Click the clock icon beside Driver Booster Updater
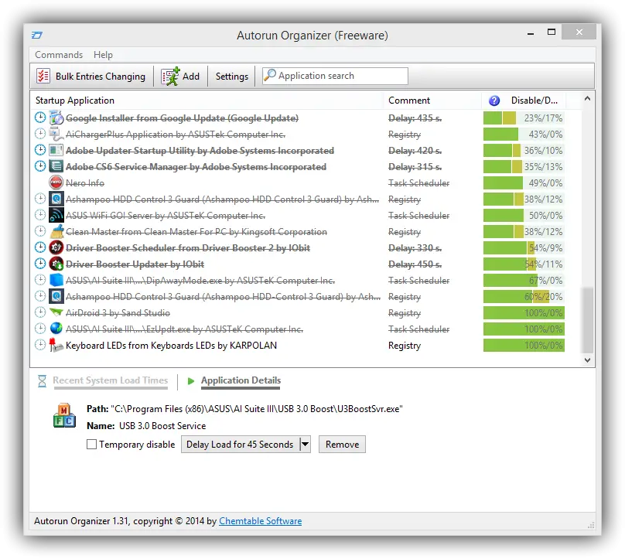 click(x=40, y=264)
